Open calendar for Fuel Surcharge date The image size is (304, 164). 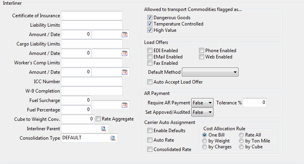tap(125, 105)
